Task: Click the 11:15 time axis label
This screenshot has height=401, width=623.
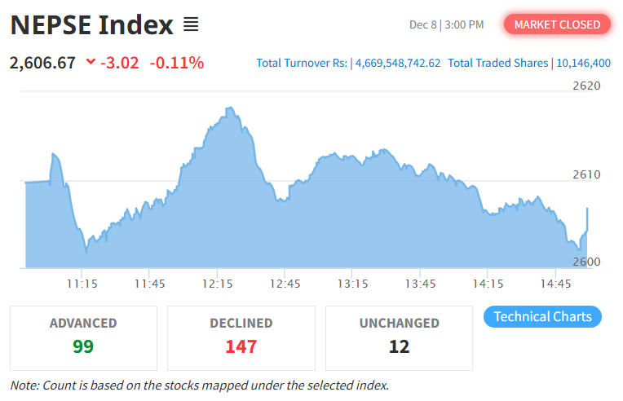Action: tap(82, 284)
